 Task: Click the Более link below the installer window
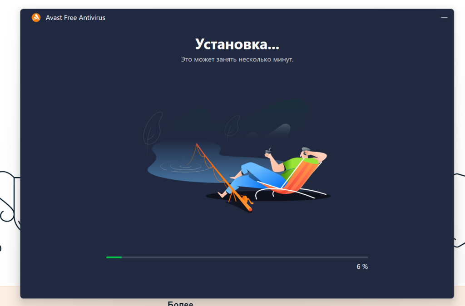(180, 303)
